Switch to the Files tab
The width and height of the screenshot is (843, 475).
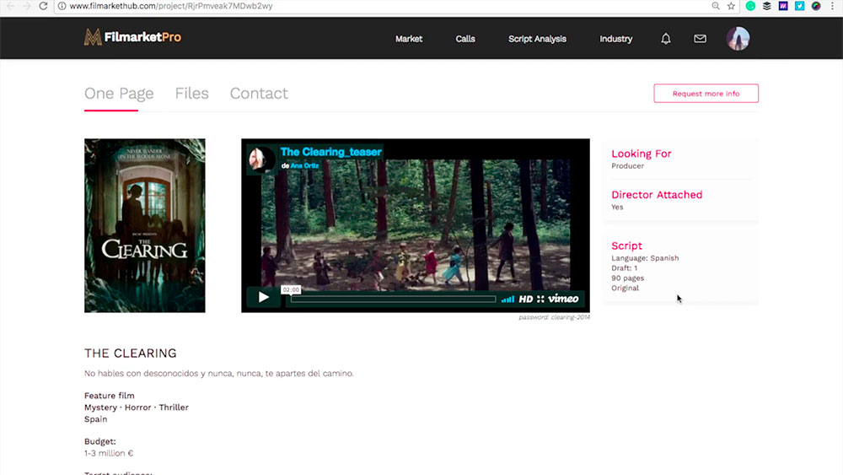[x=191, y=94]
